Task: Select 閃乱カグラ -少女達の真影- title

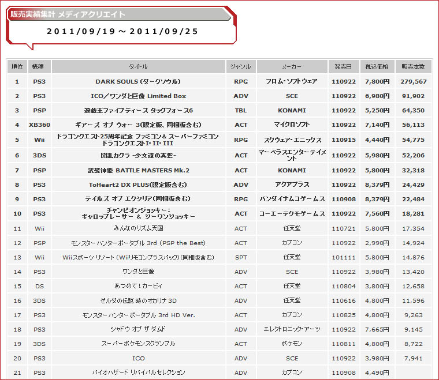Action: point(138,155)
